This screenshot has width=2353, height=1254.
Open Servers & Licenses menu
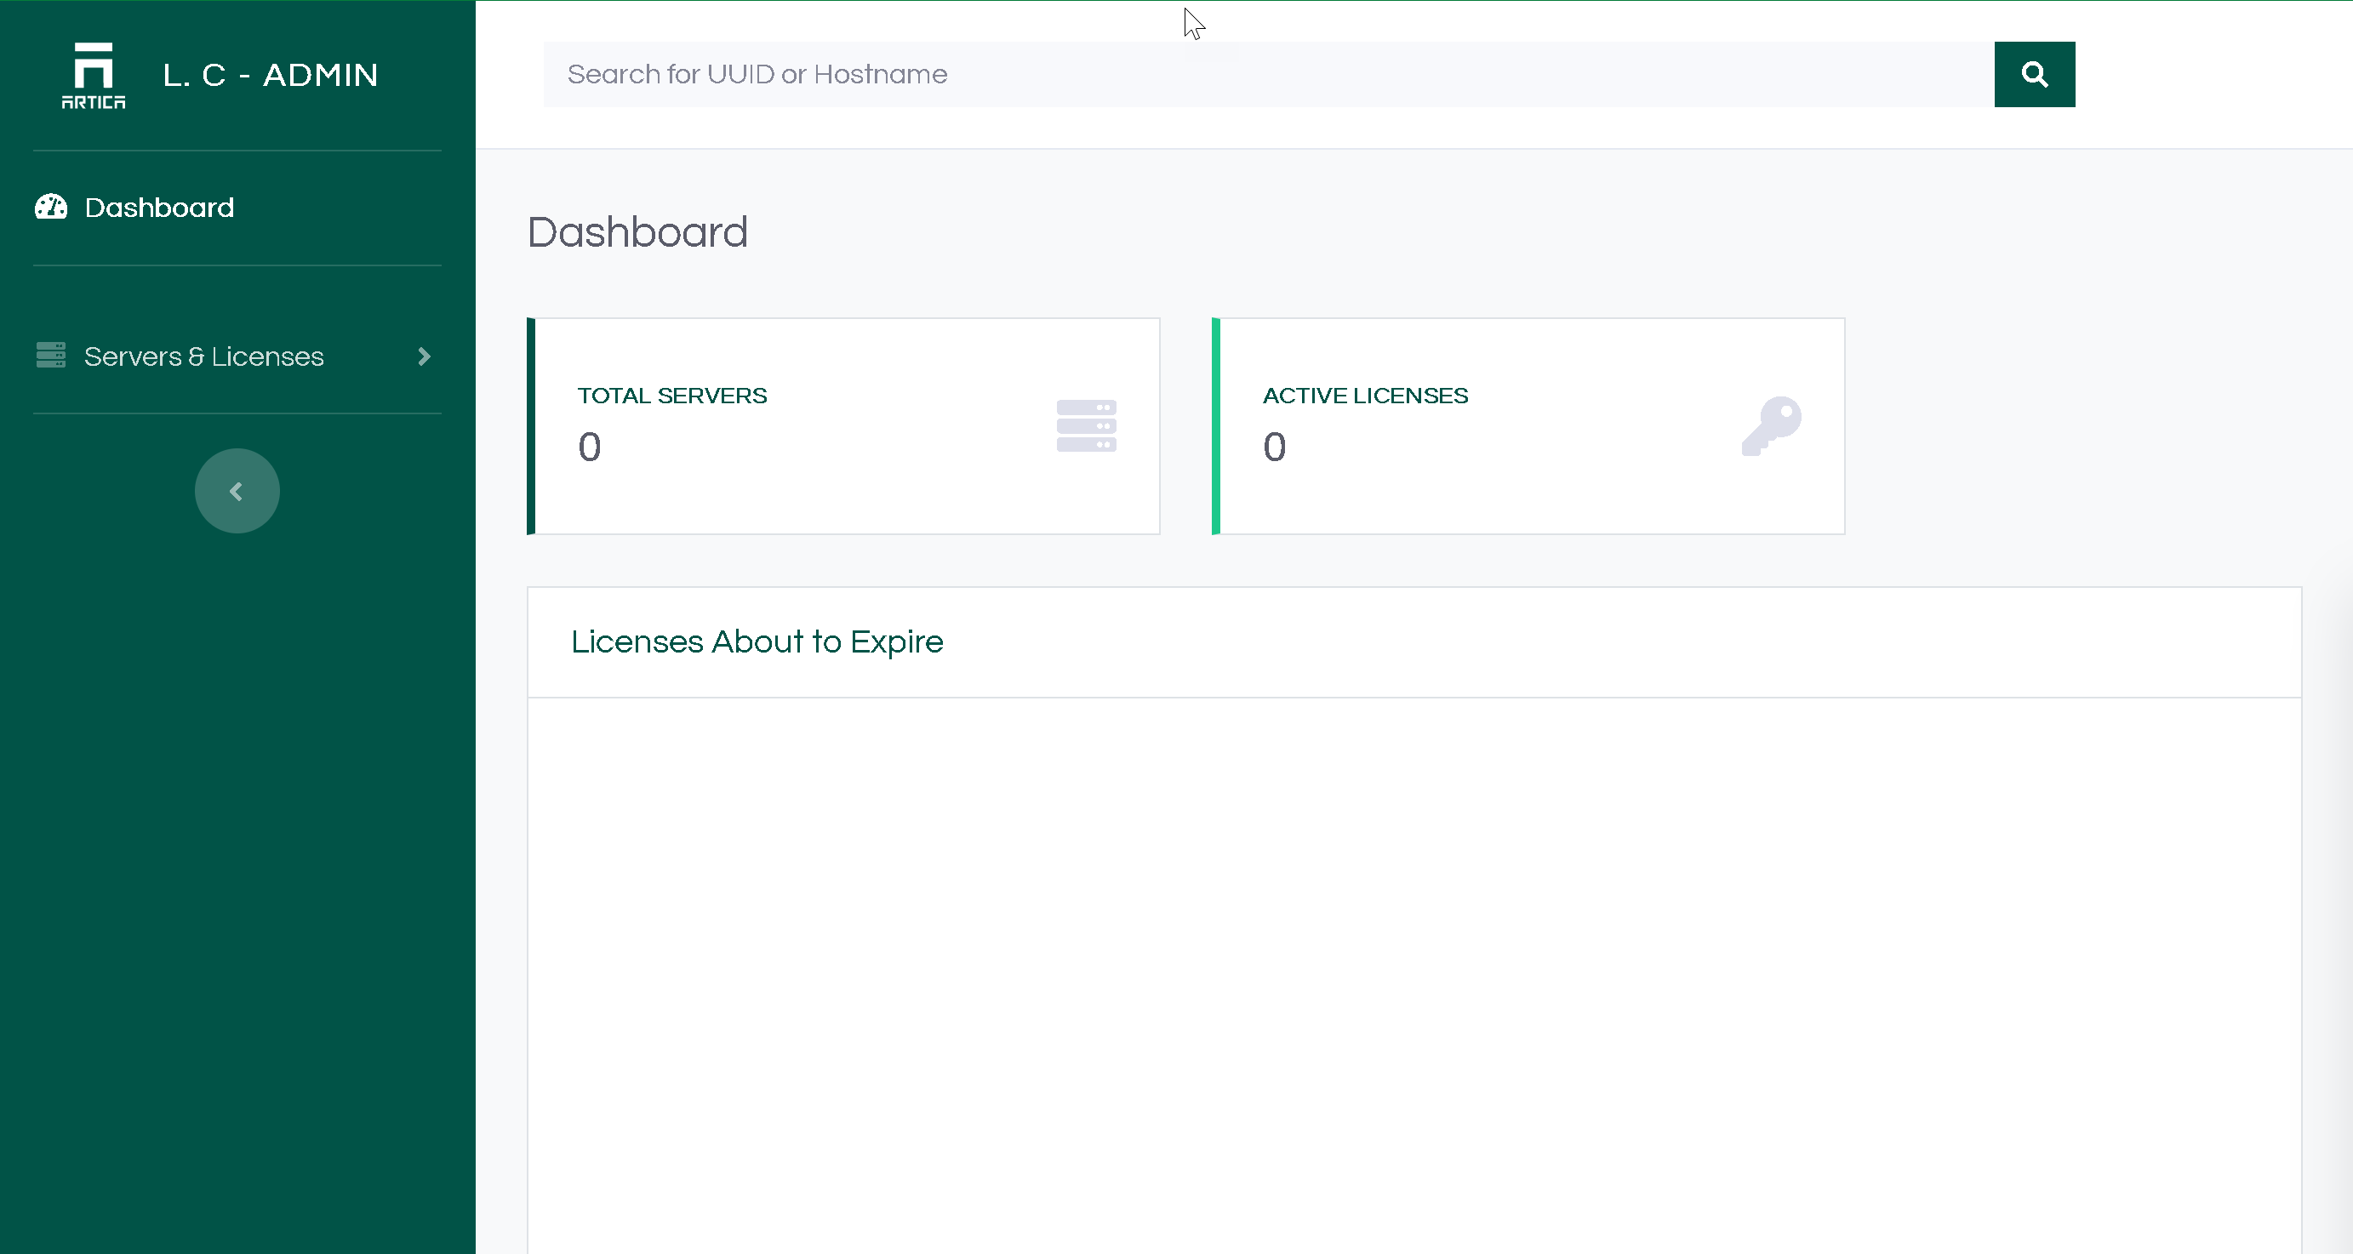[203, 356]
